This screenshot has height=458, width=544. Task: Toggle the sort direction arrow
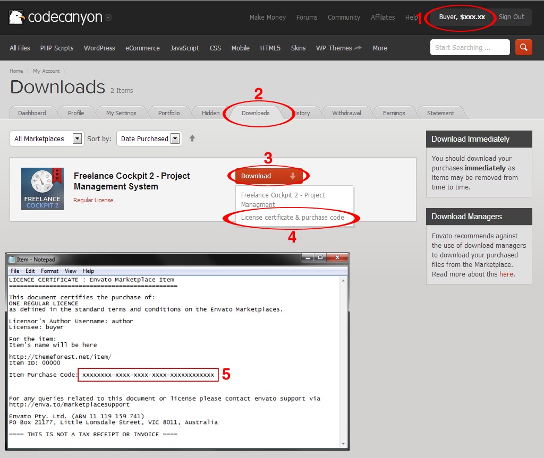192,139
